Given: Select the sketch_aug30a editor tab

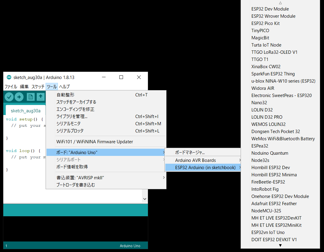Looking at the screenshot, I should click(25, 111).
